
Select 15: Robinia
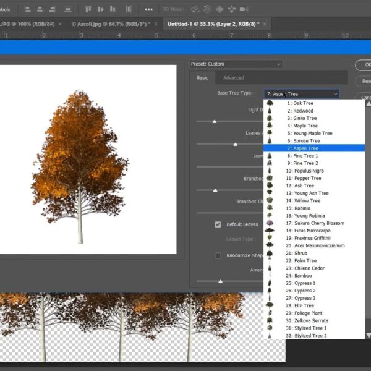(x=314, y=208)
